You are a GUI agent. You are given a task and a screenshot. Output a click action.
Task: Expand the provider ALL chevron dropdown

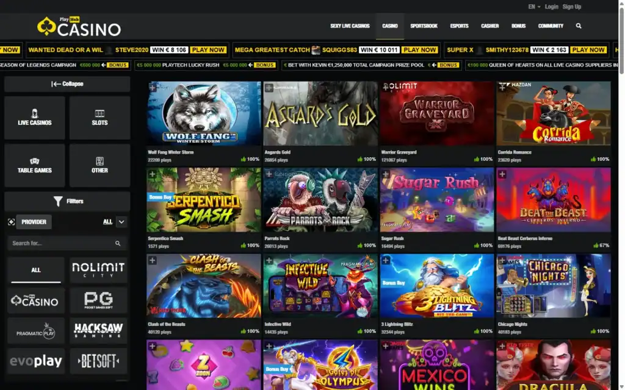(x=121, y=222)
